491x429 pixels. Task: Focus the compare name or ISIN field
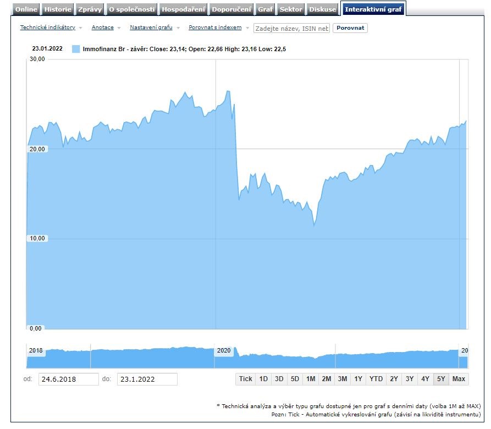[x=291, y=28]
